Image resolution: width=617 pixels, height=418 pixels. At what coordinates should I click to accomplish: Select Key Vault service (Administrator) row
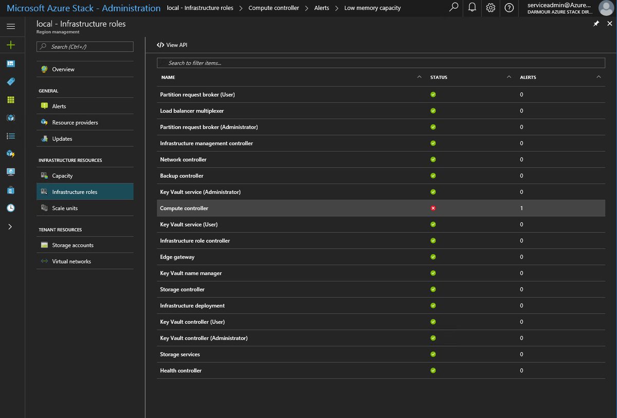381,192
